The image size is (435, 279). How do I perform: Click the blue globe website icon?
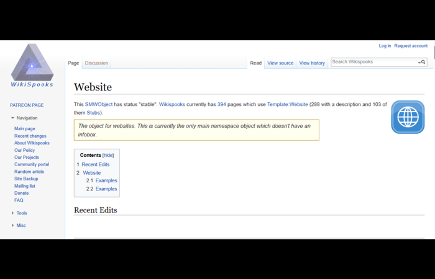pos(408,117)
